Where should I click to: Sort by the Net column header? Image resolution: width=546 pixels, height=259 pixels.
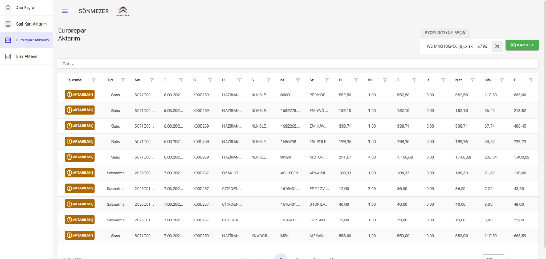coord(458,80)
